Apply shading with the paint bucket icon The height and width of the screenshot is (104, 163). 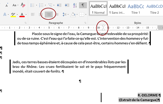[x=73, y=15]
